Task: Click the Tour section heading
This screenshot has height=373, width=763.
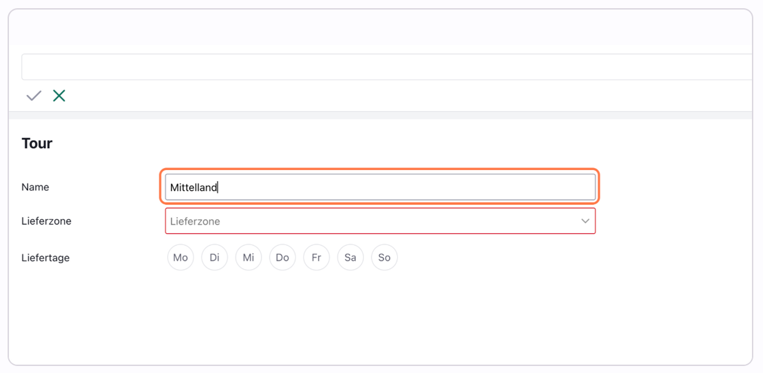Action: (x=37, y=143)
